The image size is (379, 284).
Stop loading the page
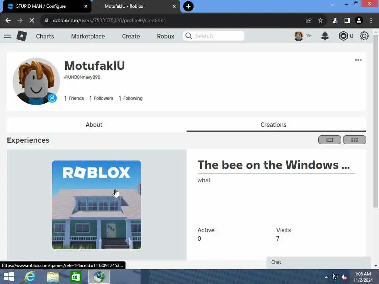(x=32, y=21)
